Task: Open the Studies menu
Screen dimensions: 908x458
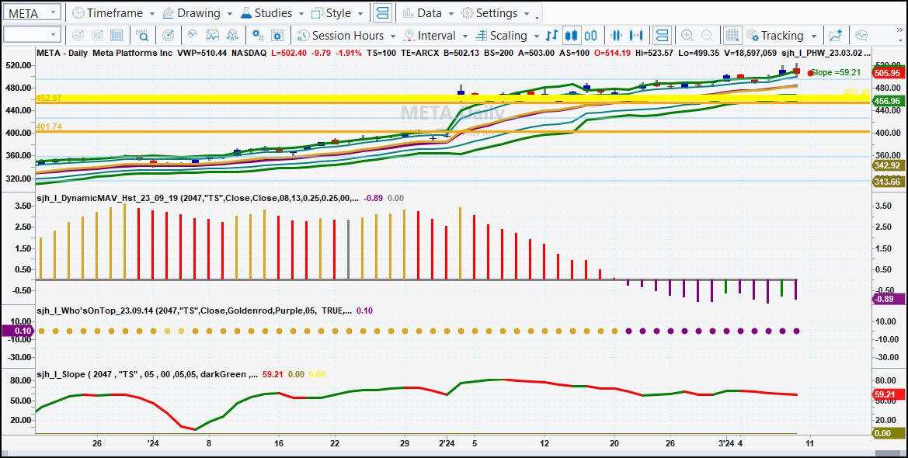Action: pos(272,12)
